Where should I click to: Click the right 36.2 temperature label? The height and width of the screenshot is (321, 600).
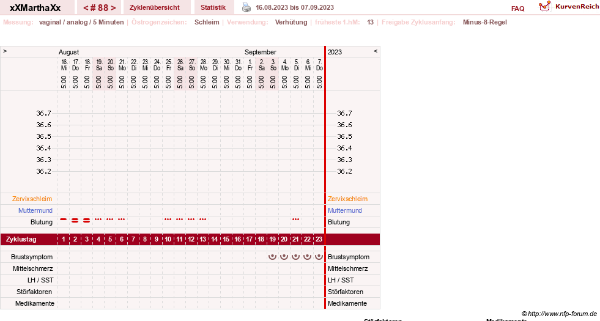click(x=344, y=171)
